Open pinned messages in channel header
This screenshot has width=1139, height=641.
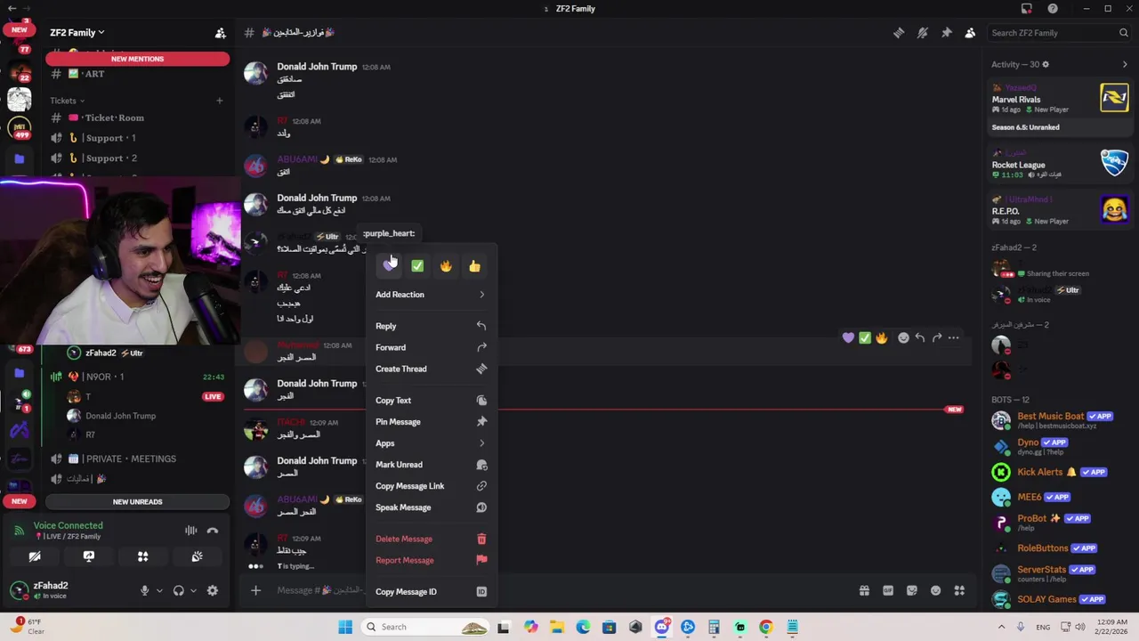point(947,33)
